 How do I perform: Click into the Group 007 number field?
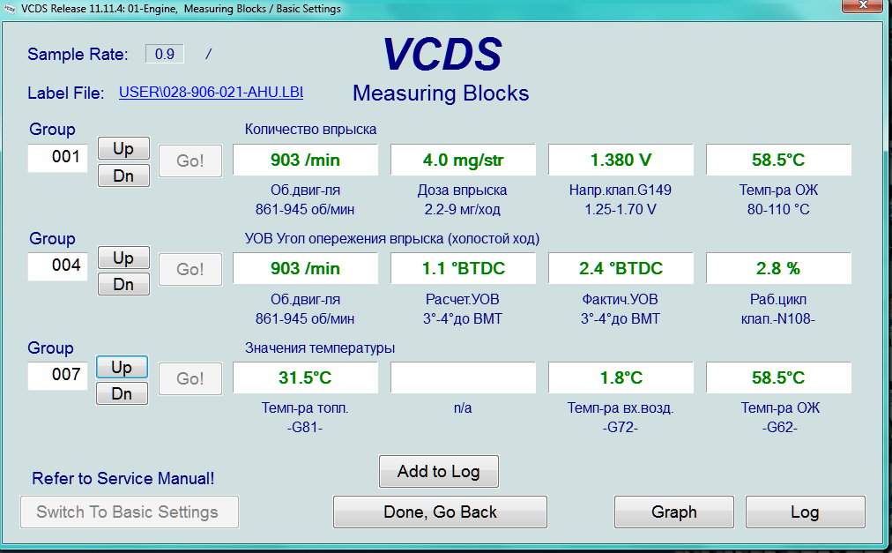pyautogui.click(x=58, y=375)
